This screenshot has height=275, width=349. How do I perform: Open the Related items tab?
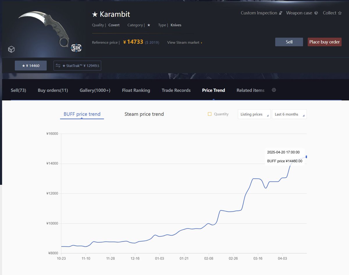pos(250,90)
